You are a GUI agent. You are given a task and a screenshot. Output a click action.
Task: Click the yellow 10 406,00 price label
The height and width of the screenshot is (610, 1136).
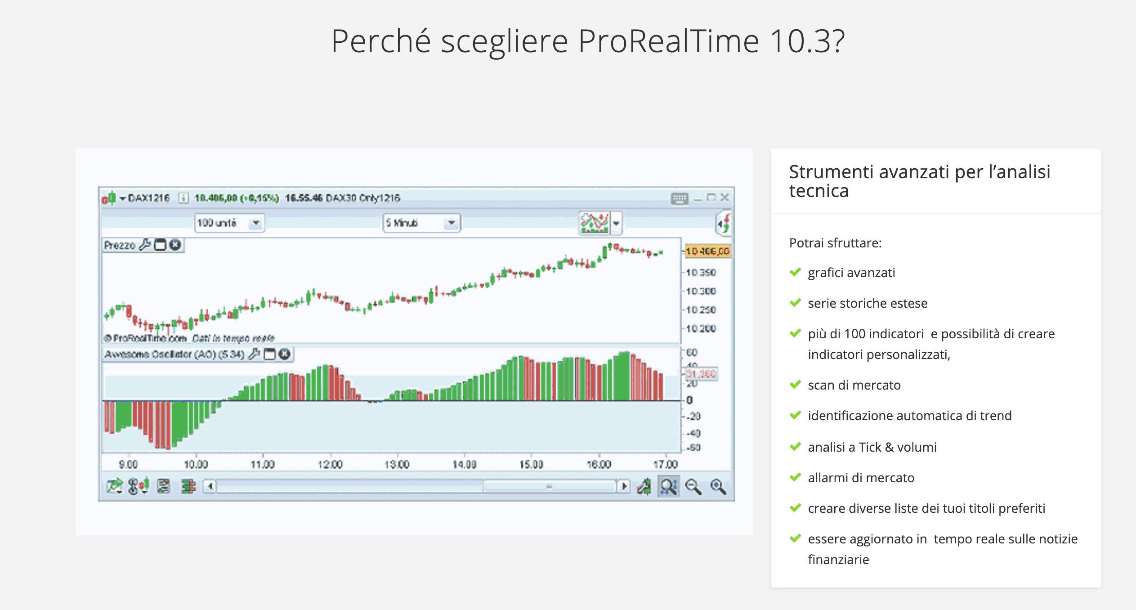pos(707,251)
